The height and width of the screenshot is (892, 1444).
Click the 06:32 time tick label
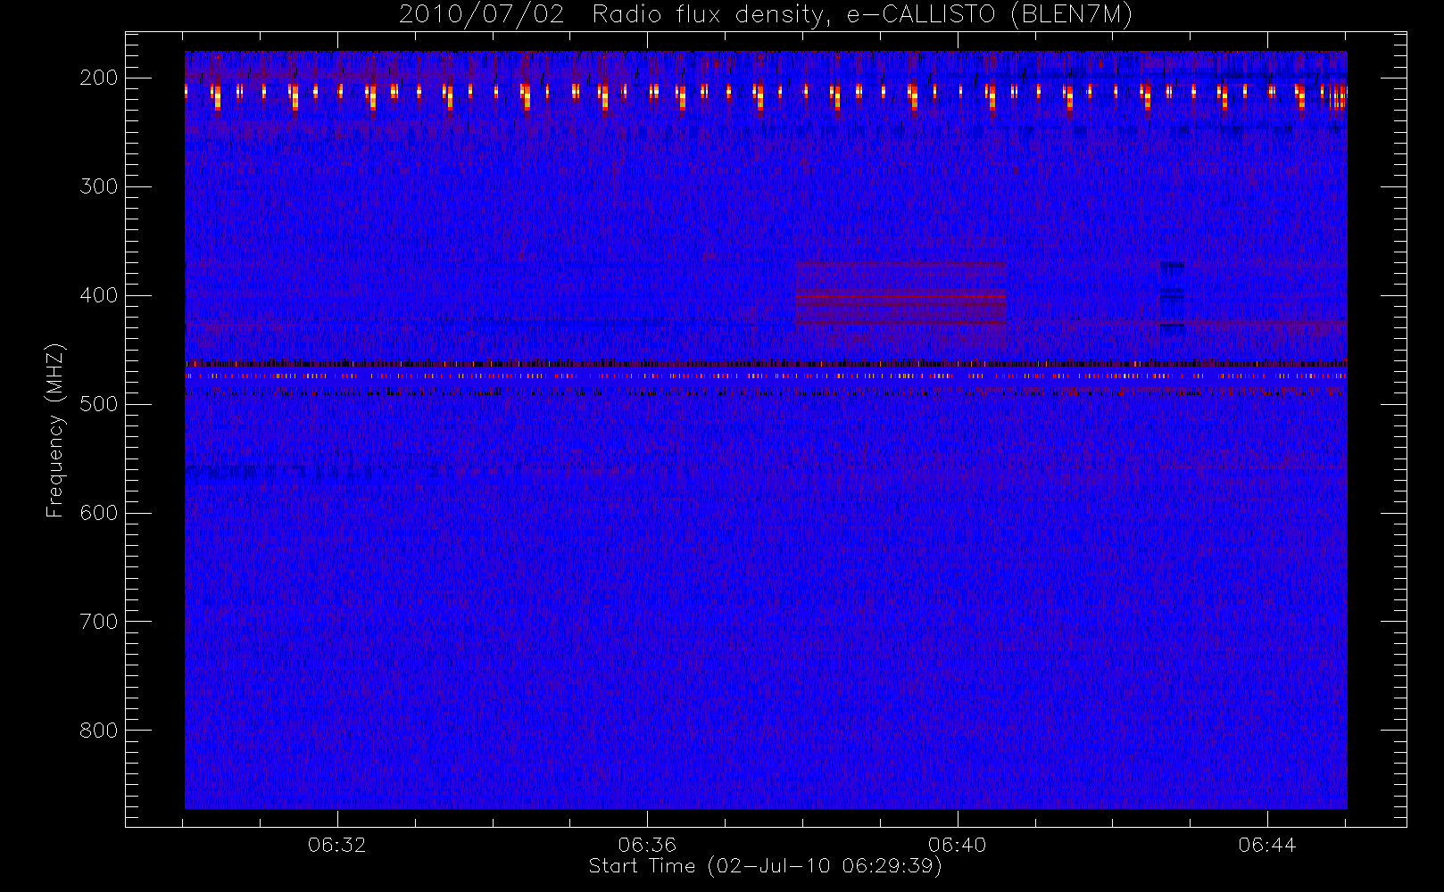point(337,845)
